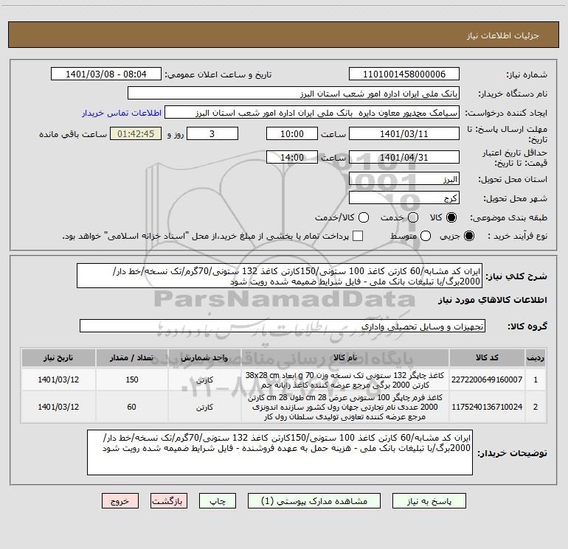Click the تعداد / مقدار column header
This screenshot has width=568, height=549.
click(x=132, y=357)
